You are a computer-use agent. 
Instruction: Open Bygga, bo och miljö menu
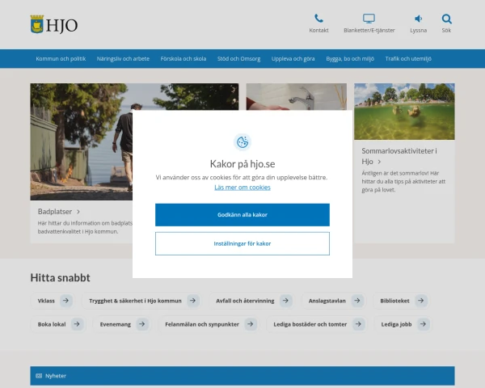tap(350, 58)
